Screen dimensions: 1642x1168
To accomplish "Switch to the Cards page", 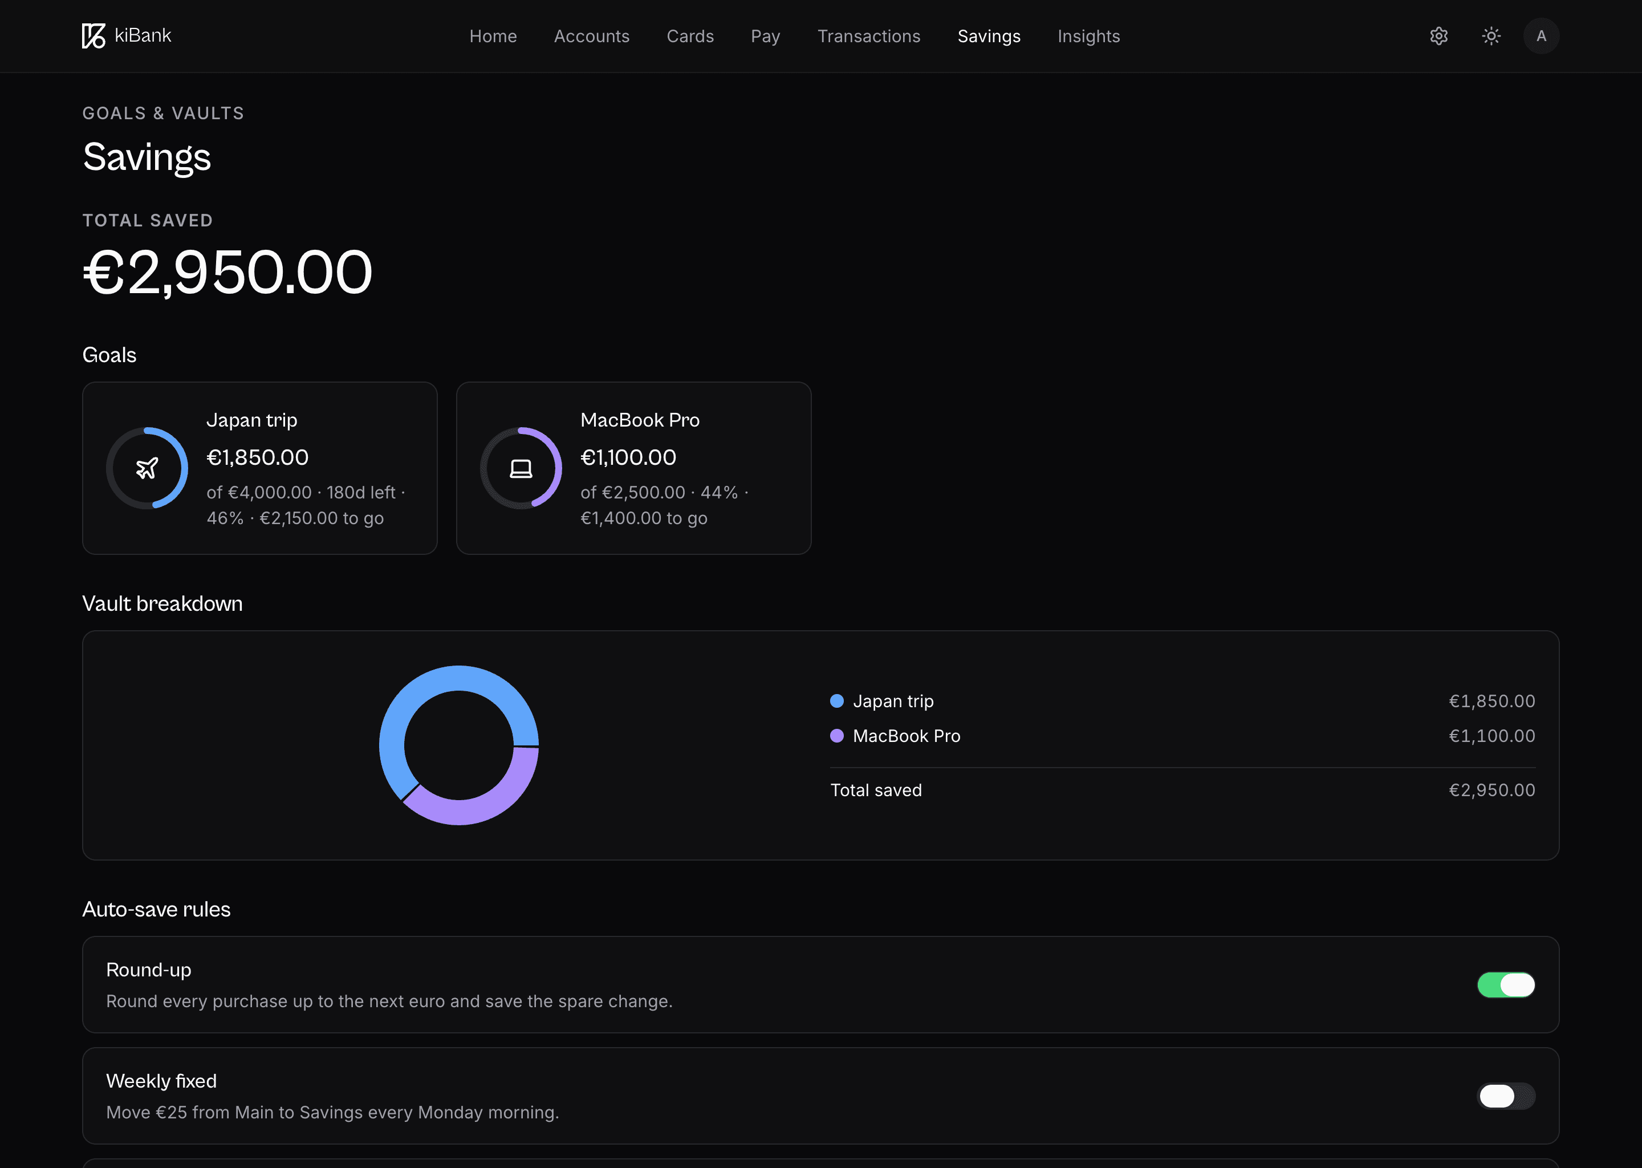I will coord(690,36).
